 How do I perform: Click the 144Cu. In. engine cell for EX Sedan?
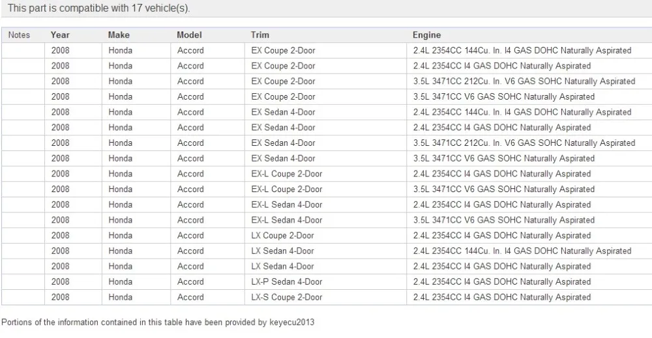[x=529, y=112]
